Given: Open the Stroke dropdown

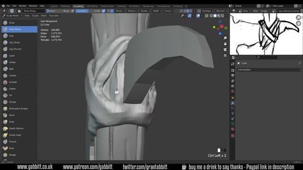Looking at the screenshot, I should tap(145, 11).
